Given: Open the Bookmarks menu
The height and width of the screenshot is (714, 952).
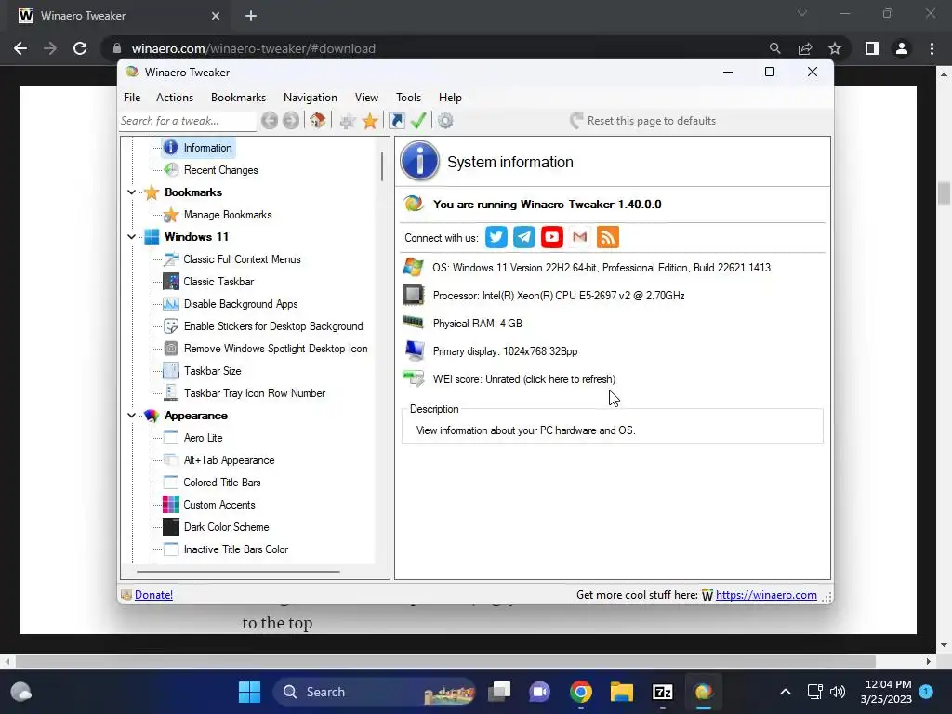Looking at the screenshot, I should pos(238,97).
